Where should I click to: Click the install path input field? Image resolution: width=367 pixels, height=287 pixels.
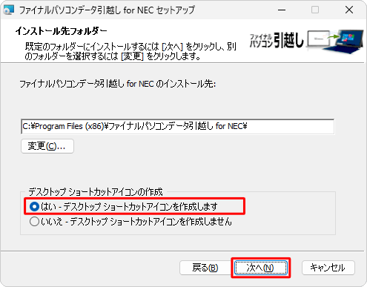[178, 126]
